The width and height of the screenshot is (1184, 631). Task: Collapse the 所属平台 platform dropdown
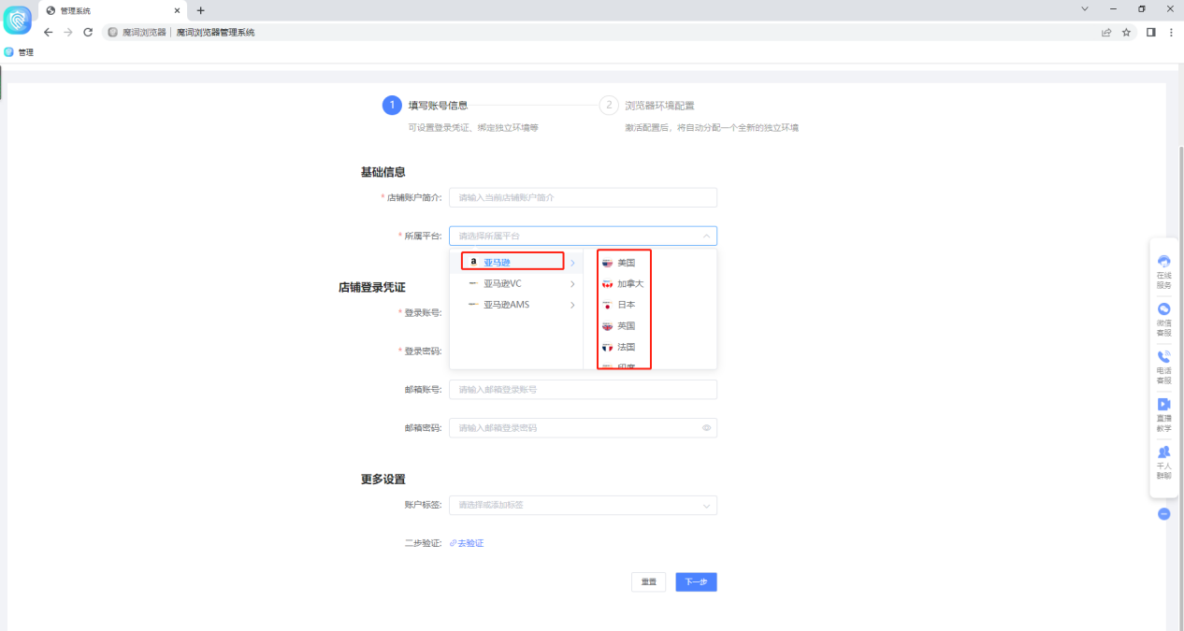706,237
